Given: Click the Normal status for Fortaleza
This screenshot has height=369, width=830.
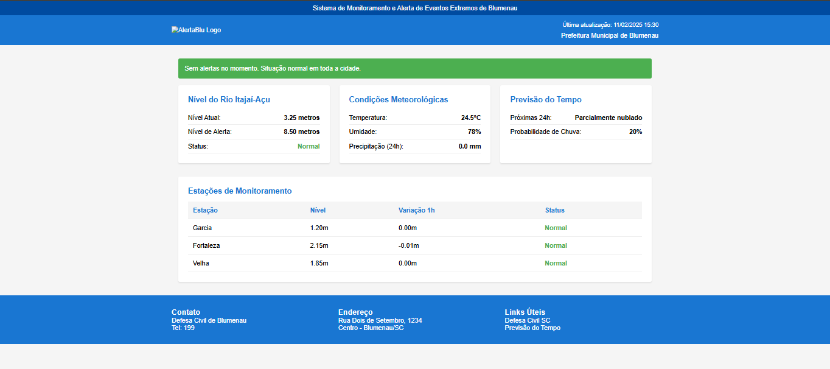Looking at the screenshot, I should pos(556,245).
